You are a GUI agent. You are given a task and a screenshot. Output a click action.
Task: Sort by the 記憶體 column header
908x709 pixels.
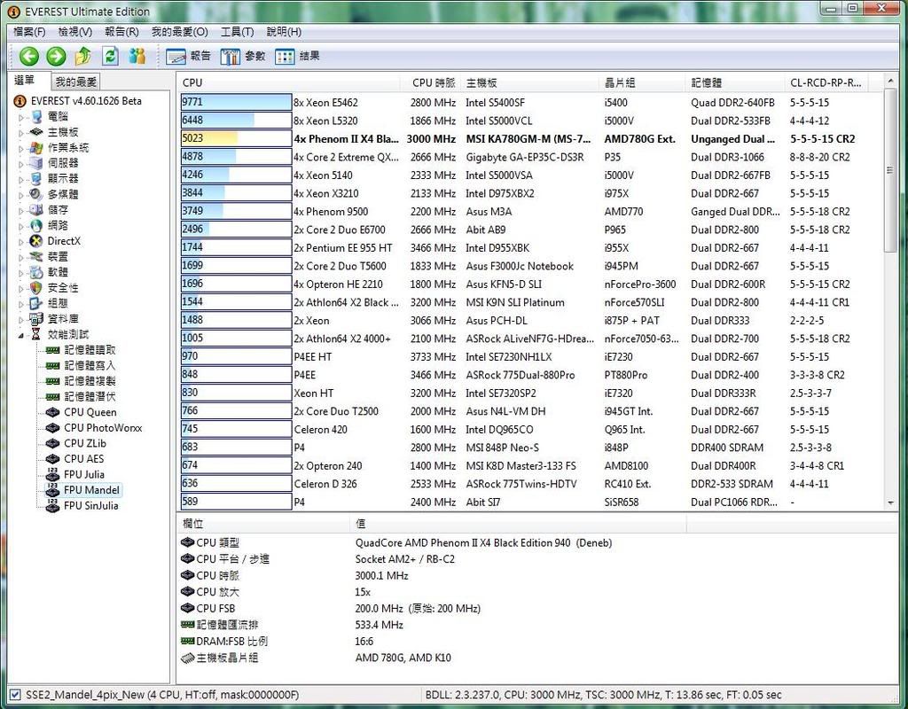[735, 82]
